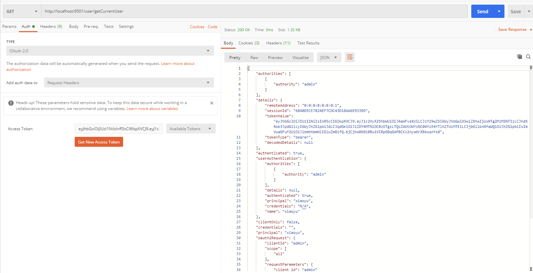Open the response Headers (11) tab
533x273 pixels.
click(x=278, y=43)
